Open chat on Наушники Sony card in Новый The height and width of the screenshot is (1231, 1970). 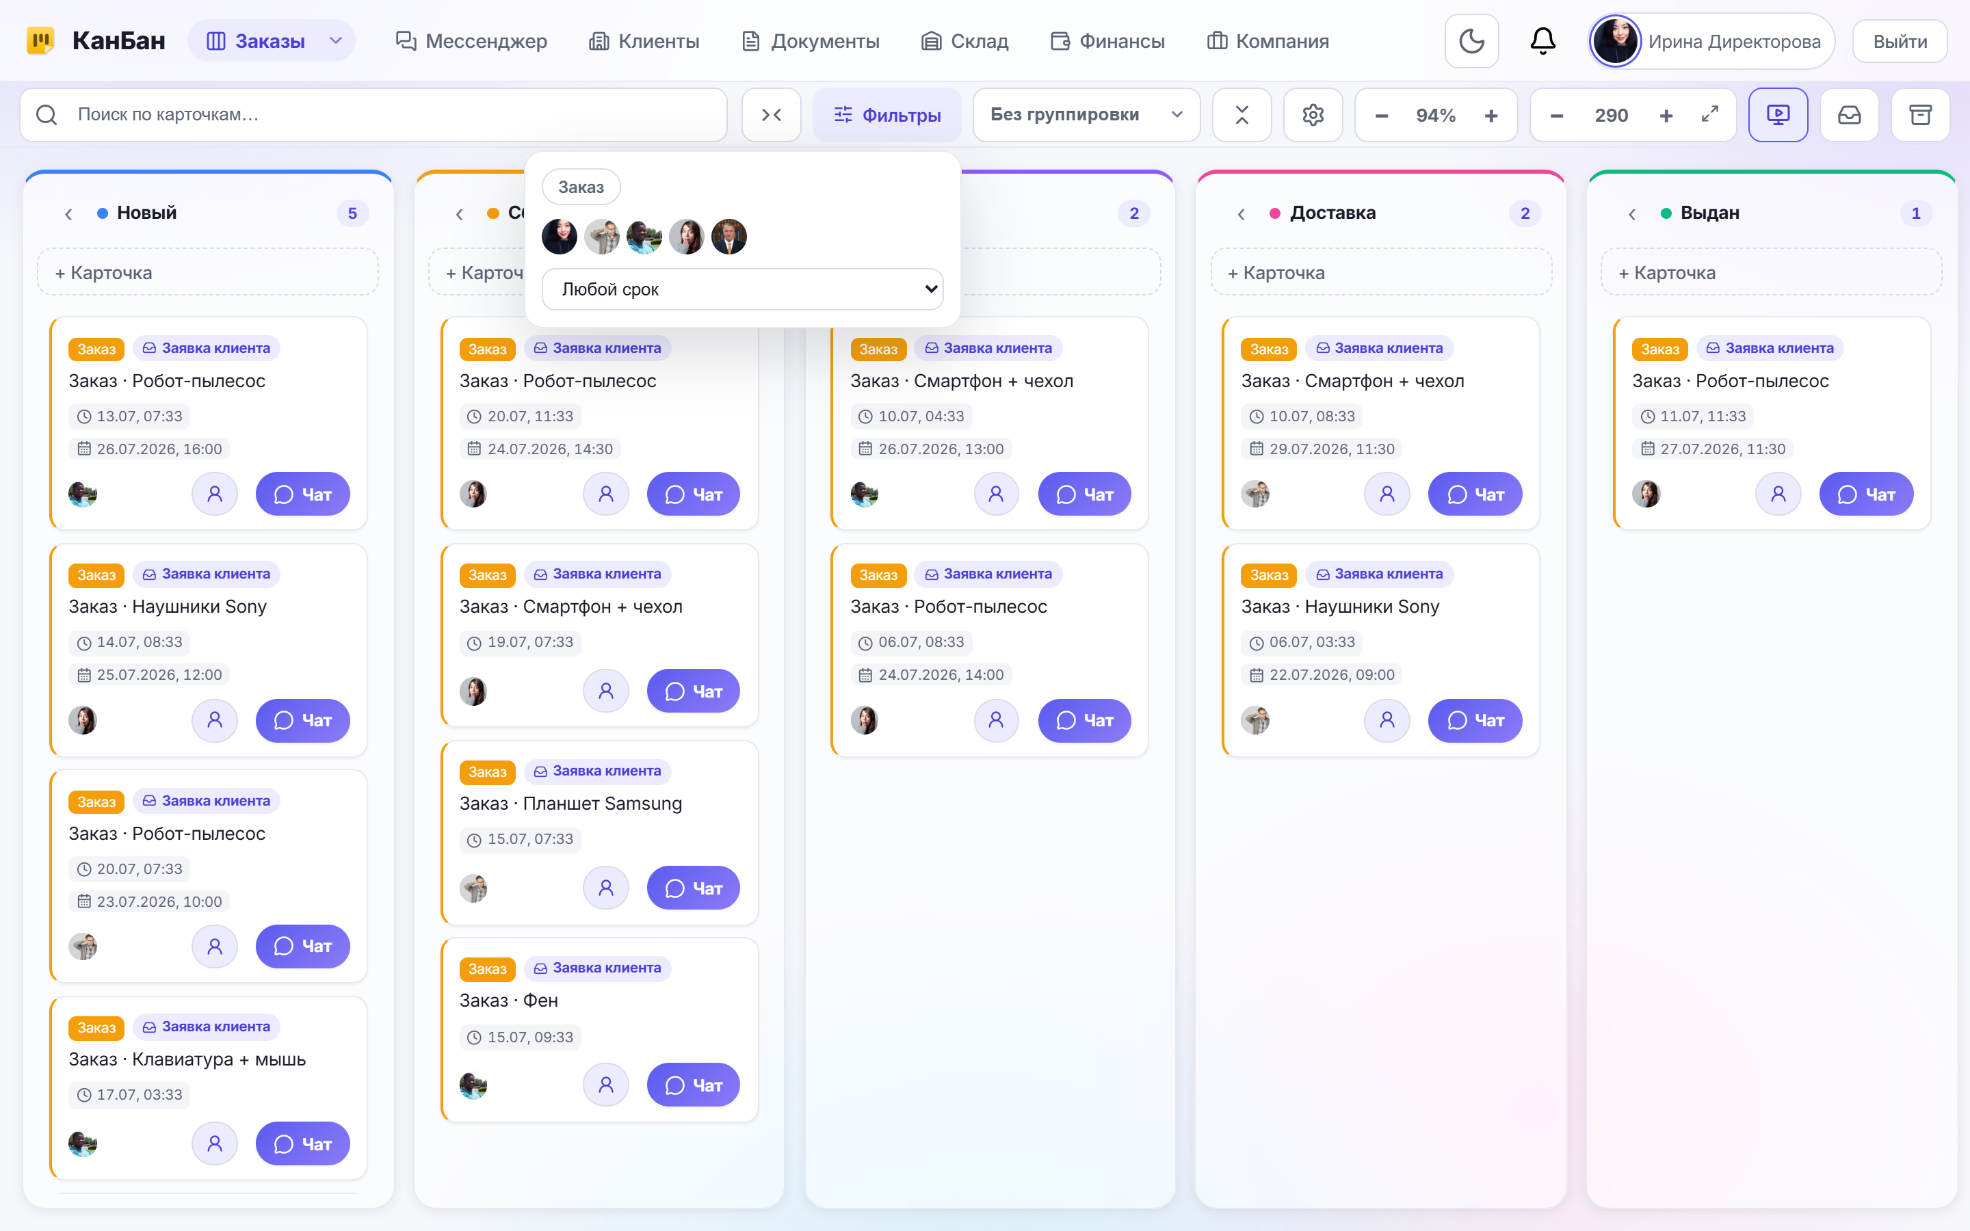[x=303, y=721]
